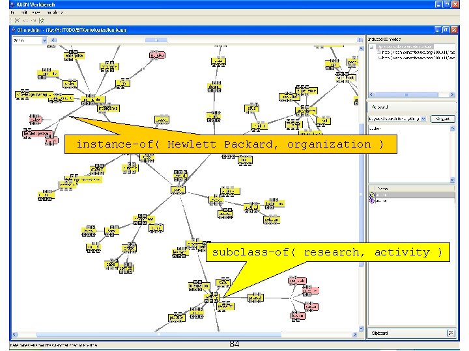Select the intelligence concept node

(x=109, y=109)
